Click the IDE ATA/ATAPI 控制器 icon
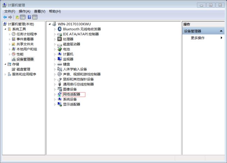The image size is (227, 163). click(59, 34)
